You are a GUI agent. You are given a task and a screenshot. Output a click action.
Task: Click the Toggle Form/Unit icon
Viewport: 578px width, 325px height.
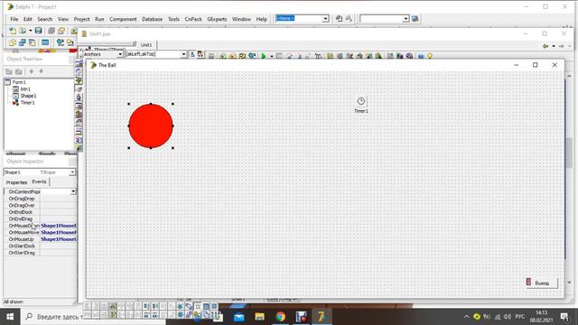33,42
